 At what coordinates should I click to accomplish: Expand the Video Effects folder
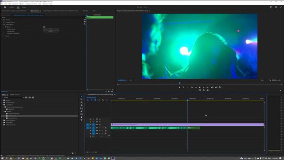click(2, 123)
